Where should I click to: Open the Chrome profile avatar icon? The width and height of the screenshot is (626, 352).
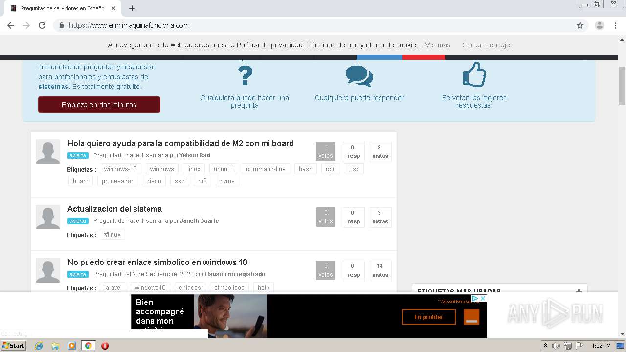click(600, 25)
